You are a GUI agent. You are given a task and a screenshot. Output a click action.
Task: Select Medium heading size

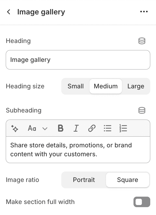pos(106,86)
